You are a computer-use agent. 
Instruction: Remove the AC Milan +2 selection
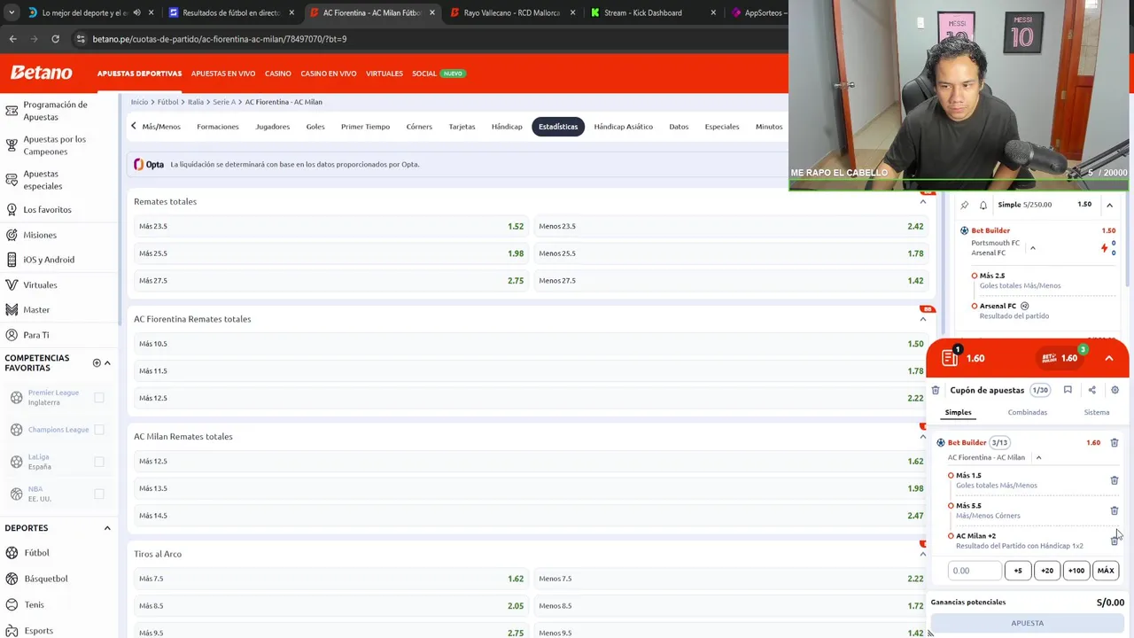coord(1115,541)
